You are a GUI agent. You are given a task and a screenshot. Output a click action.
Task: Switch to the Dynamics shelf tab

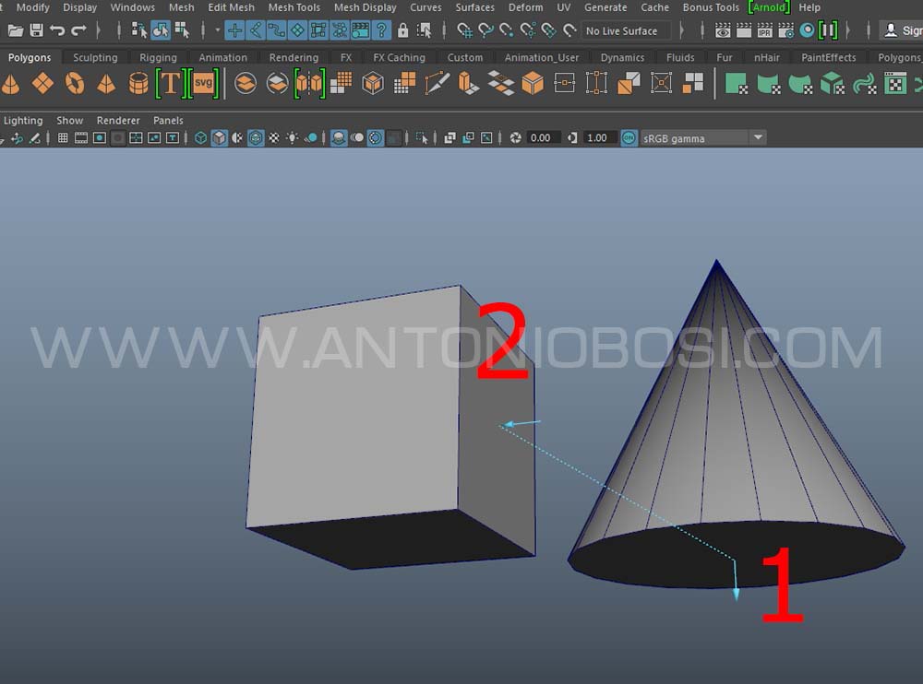pos(622,57)
